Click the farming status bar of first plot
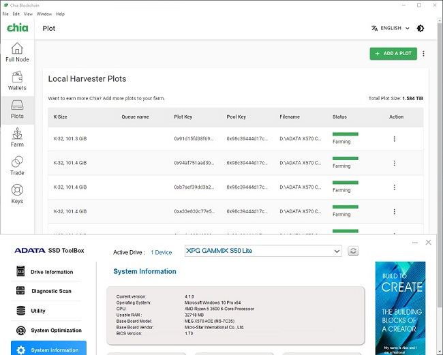This screenshot has width=443, height=355. [x=345, y=134]
